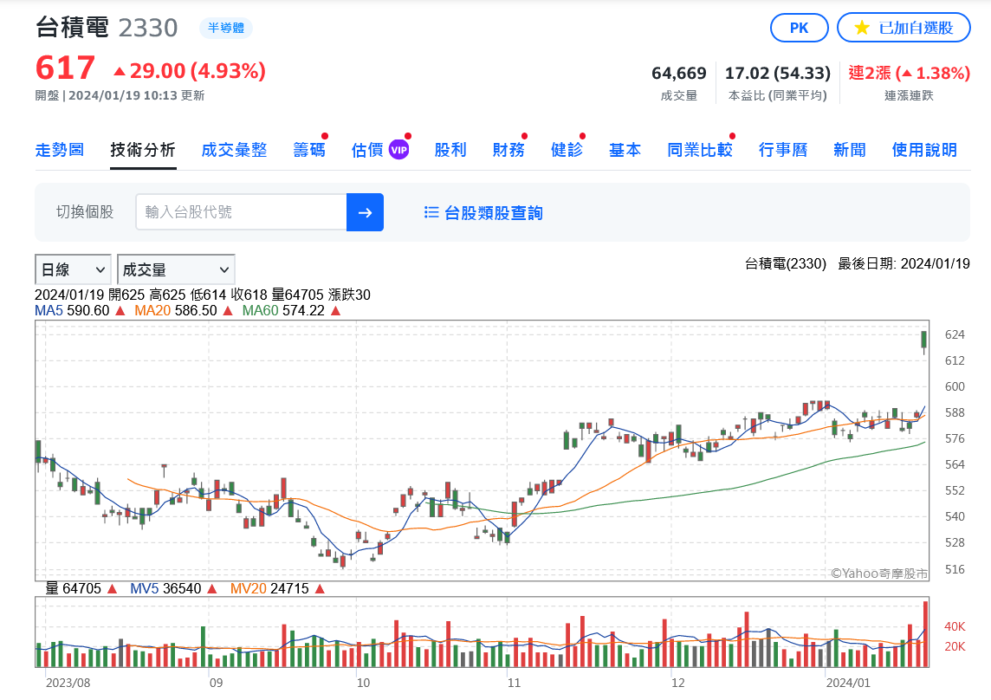The height and width of the screenshot is (700, 991).
Task: Click the blue arrow search button
Action: (x=365, y=212)
